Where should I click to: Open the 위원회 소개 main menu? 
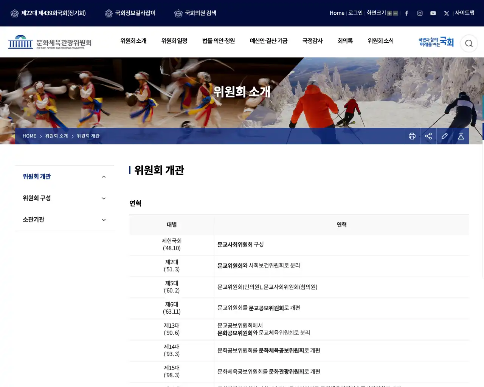(x=133, y=41)
